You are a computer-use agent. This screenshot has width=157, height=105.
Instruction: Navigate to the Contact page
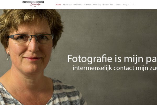118,5
